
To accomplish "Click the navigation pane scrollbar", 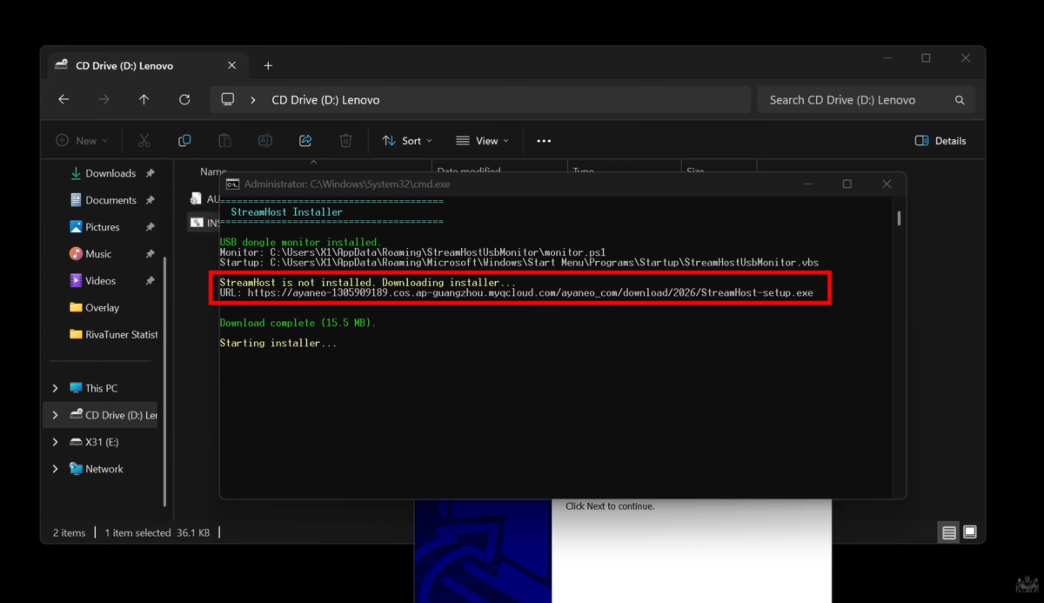I will pyautogui.click(x=165, y=383).
